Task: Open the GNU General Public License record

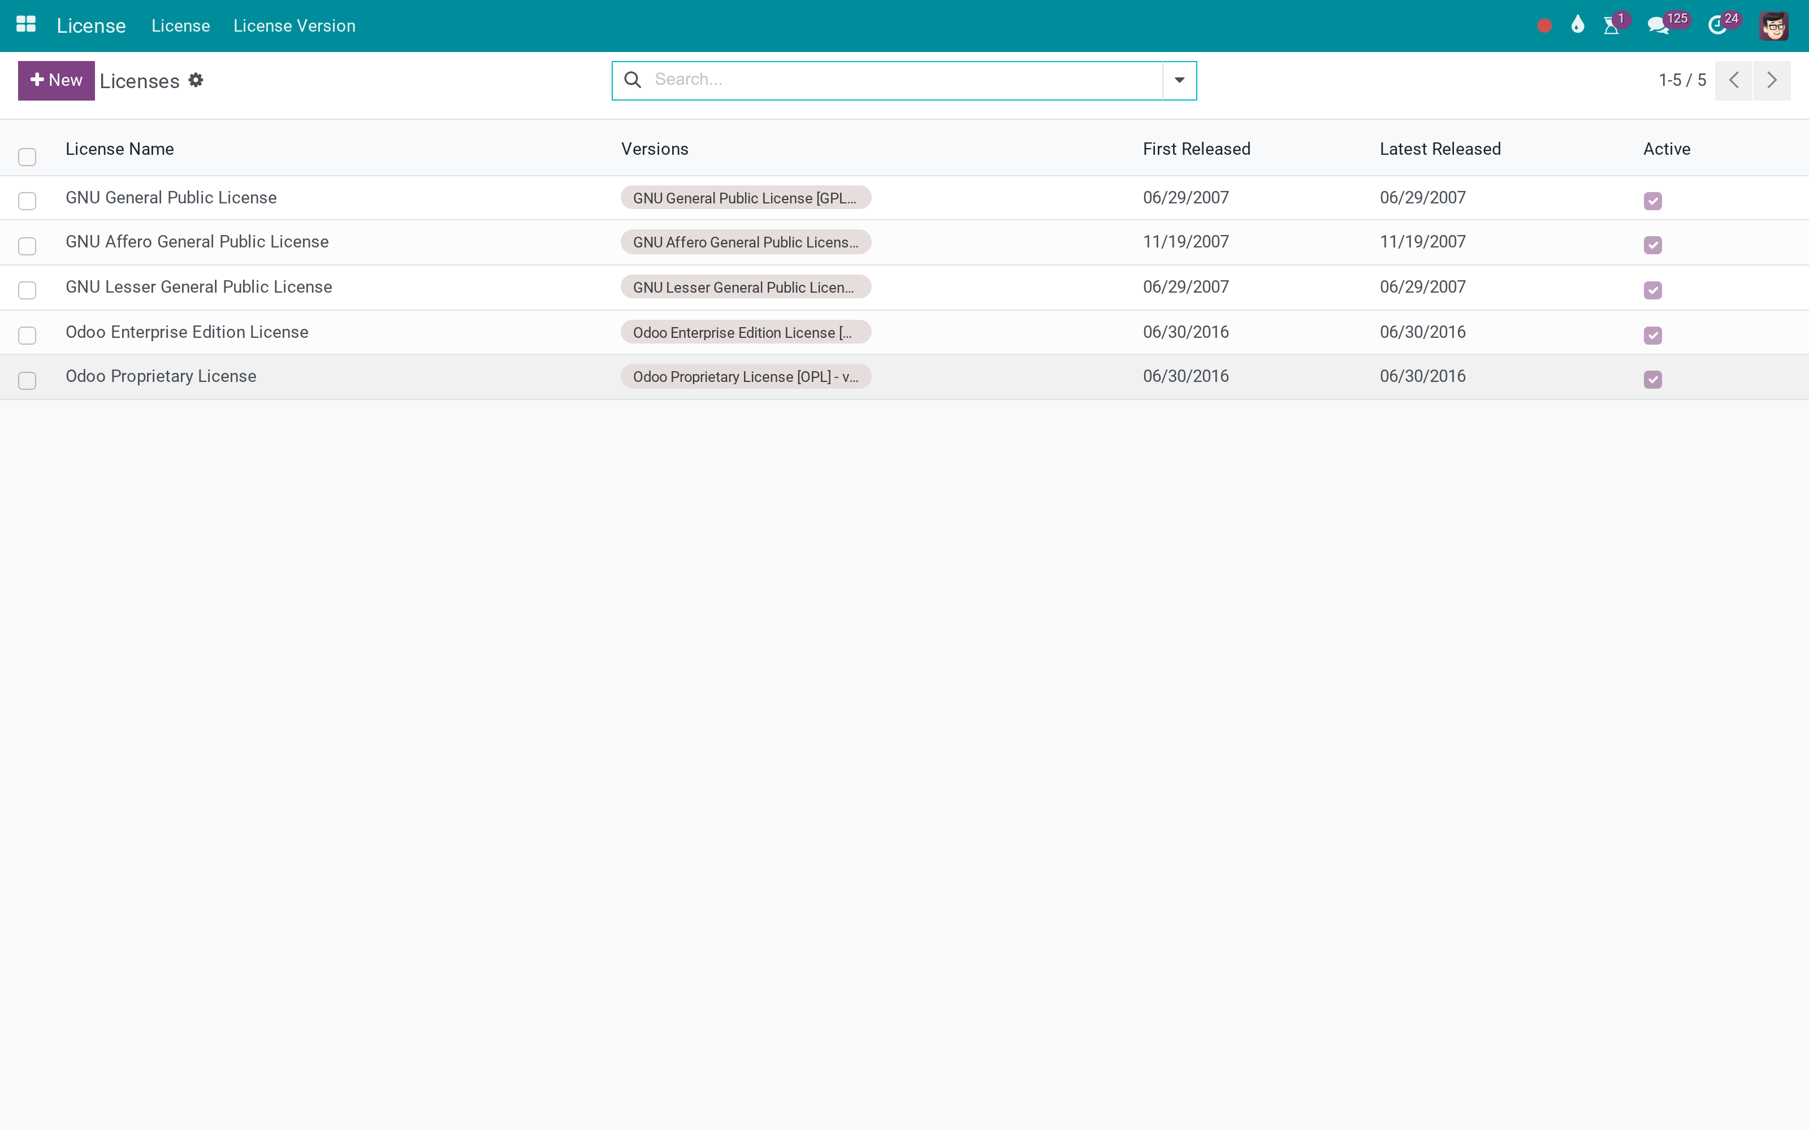Action: (x=171, y=197)
